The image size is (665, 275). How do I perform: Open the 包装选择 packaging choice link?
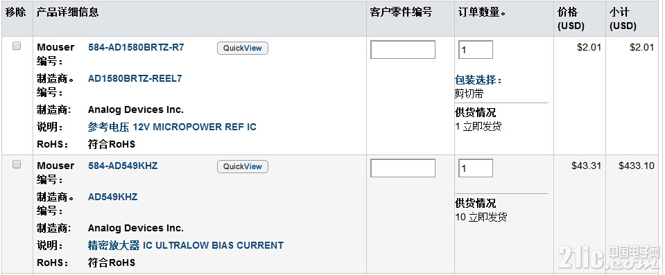click(x=478, y=80)
